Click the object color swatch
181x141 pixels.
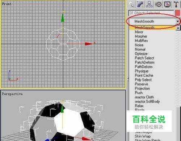point(178,13)
